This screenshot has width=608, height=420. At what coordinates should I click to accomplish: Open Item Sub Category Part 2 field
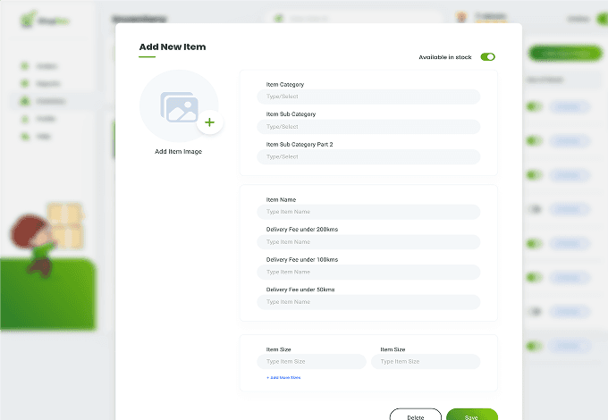[368, 157]
